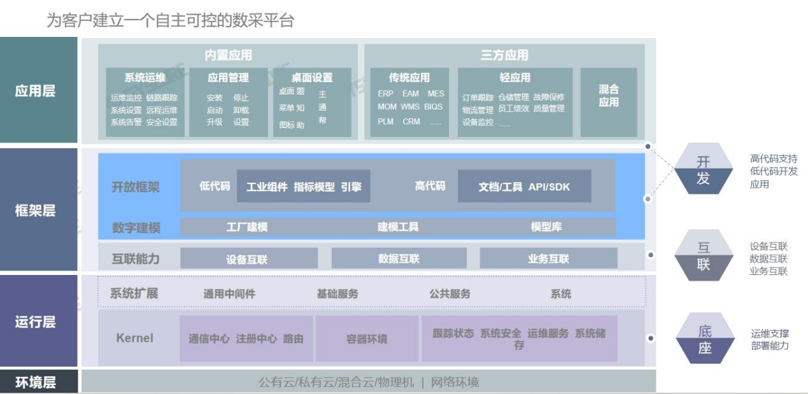Click the 数字建模 row label
This screenshot has width=808, height=394.
tap(136, 227)
